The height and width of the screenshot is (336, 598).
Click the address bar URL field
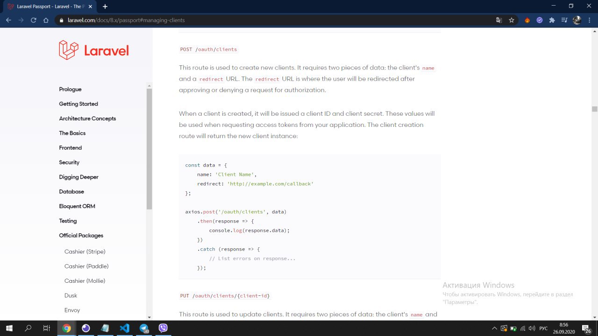click(x=280, y=20)
